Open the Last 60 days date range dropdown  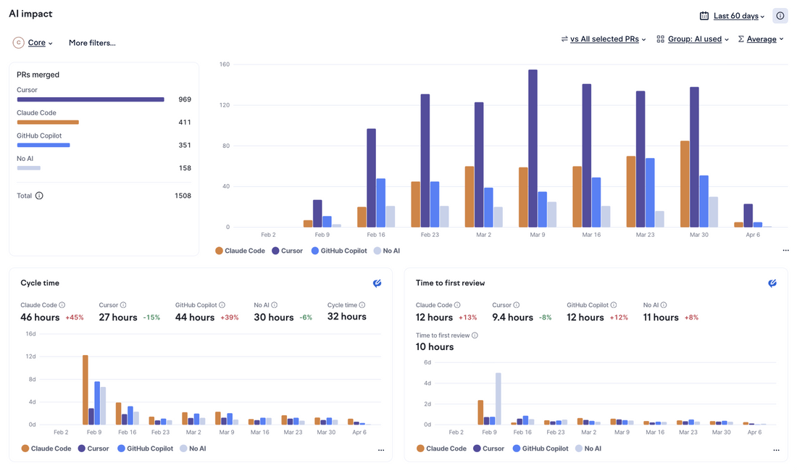click(735, 15)
